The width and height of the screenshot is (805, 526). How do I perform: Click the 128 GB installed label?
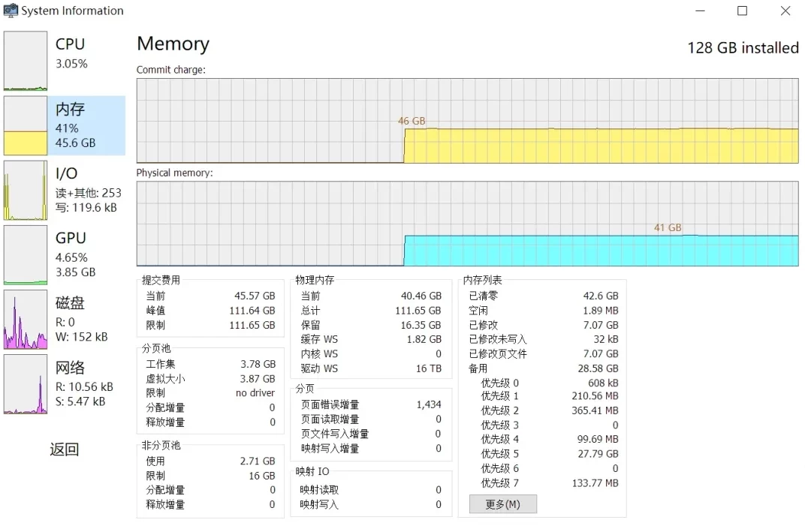point(743,47)
